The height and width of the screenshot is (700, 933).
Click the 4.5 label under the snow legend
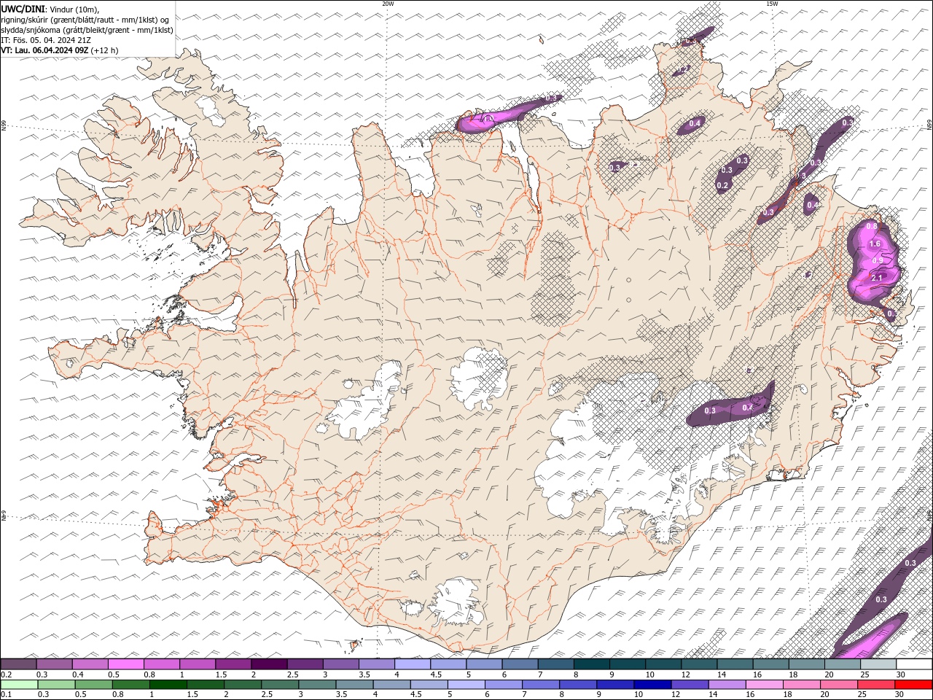pos(436,674)
